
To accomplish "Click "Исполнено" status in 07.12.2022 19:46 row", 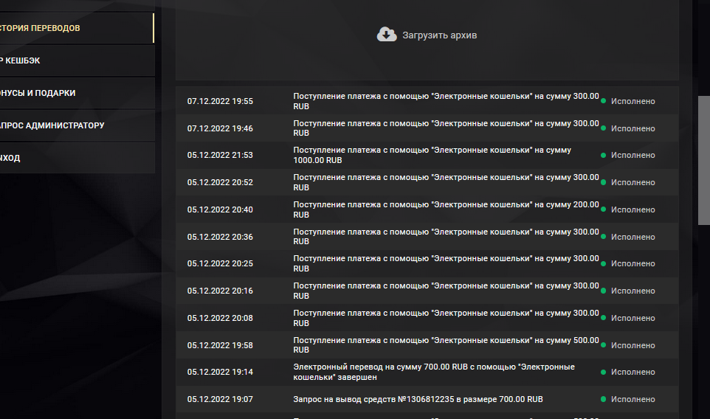I will pos(633,128).
